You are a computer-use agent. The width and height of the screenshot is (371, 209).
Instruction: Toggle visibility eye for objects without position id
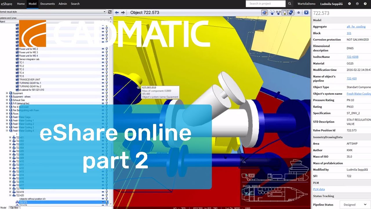[x=103, y=199]
